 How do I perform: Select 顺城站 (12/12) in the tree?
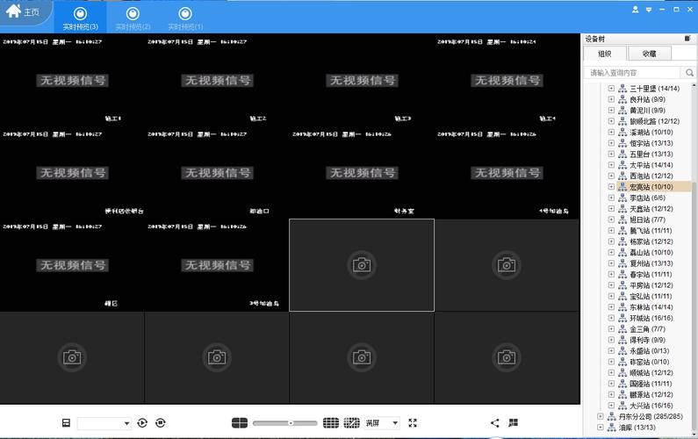coord(651,372)
